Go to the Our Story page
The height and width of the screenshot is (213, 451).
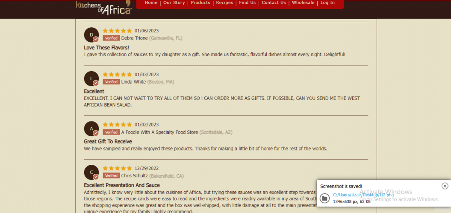[174, 3]
